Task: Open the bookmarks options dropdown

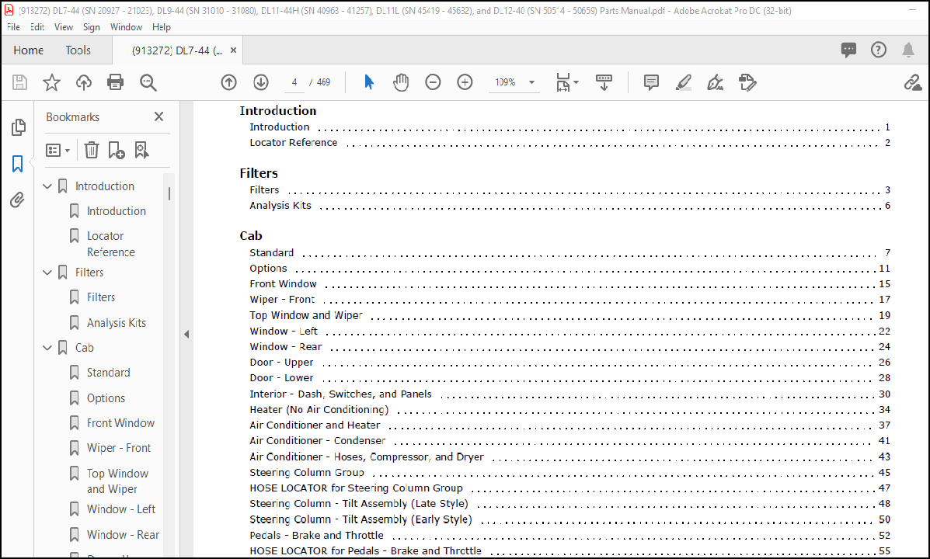Action: pos(58,150)
